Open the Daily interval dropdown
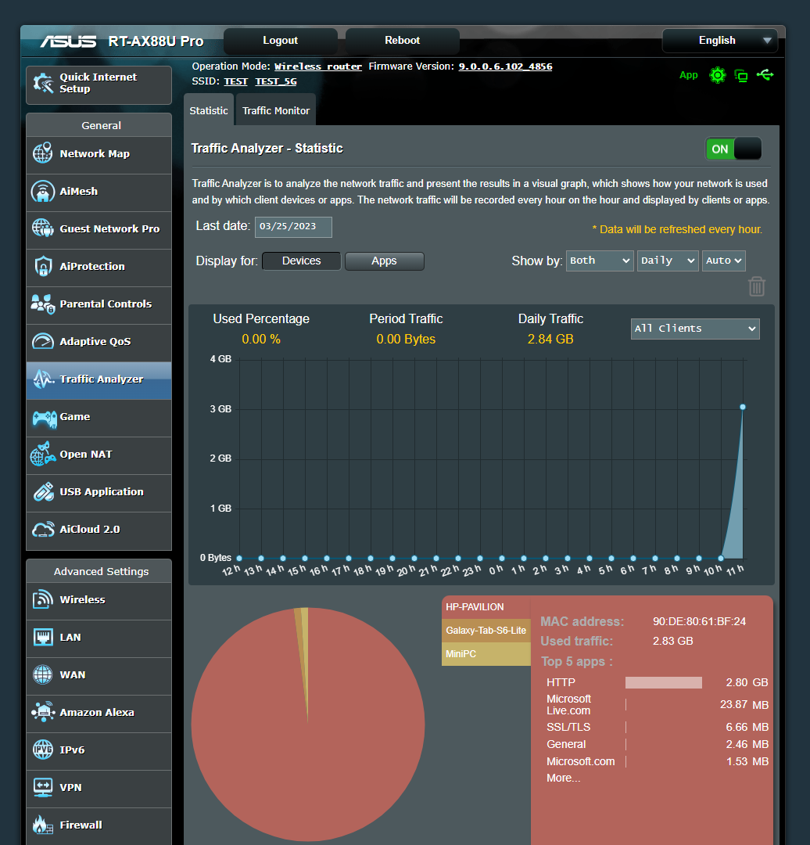The image size is (810, 845). (668, 261)
